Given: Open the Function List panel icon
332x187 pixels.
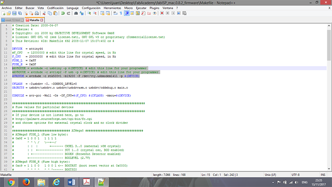Looking at the screenshot, I should tap(143, 13).
